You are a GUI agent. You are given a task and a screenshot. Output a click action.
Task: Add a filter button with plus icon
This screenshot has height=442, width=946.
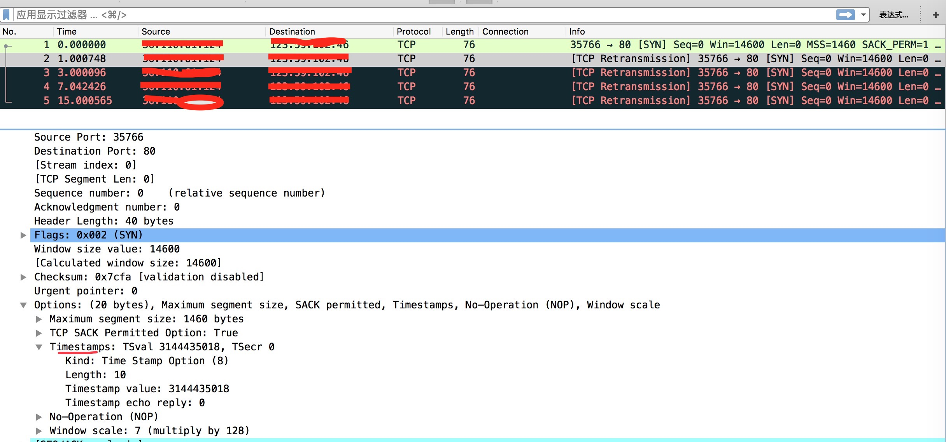(x=936, y=15)
